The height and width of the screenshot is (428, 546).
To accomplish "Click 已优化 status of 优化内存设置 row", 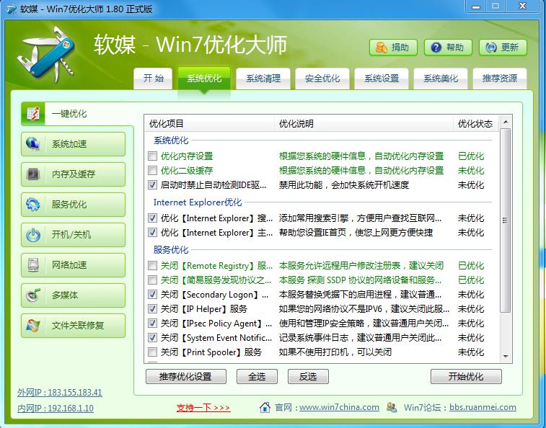I will [x=471, y=156].
